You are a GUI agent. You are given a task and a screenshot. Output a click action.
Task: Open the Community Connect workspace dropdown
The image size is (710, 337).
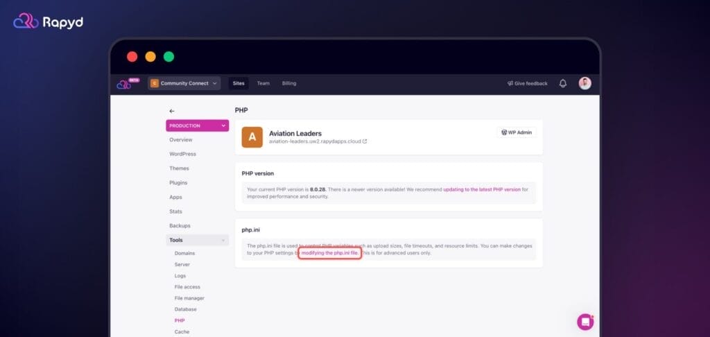(184, 83)
